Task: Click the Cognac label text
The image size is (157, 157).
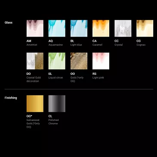Action: tap(141, 45)
